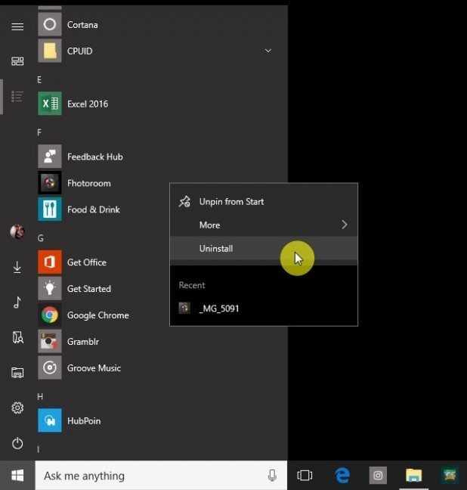Click the Windows Start button
467x490 pixels.
click(17, 476)
